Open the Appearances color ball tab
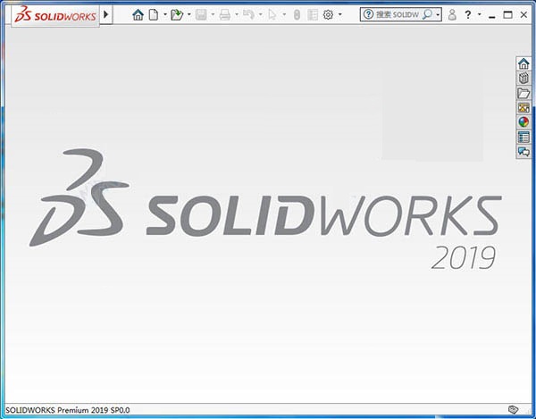 point(523,122)
